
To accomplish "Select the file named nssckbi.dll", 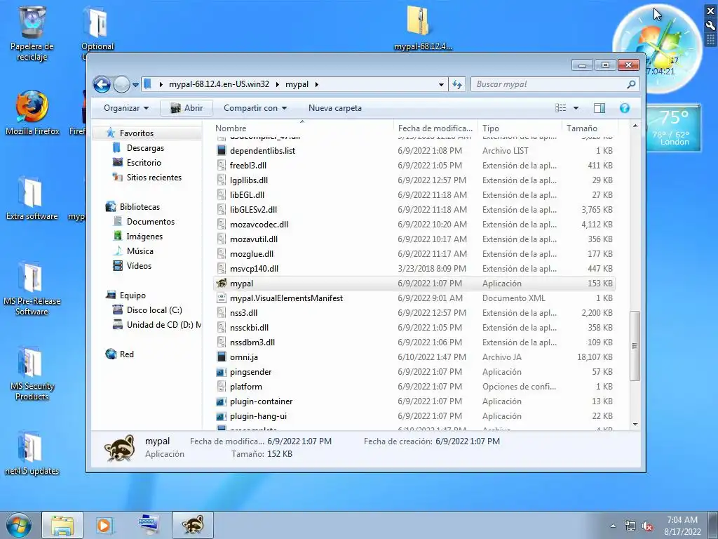I will click(249, 328).
